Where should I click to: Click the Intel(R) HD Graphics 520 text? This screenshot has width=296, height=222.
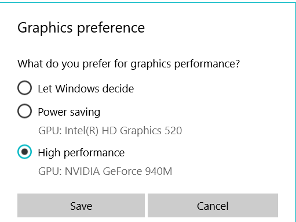123,131
